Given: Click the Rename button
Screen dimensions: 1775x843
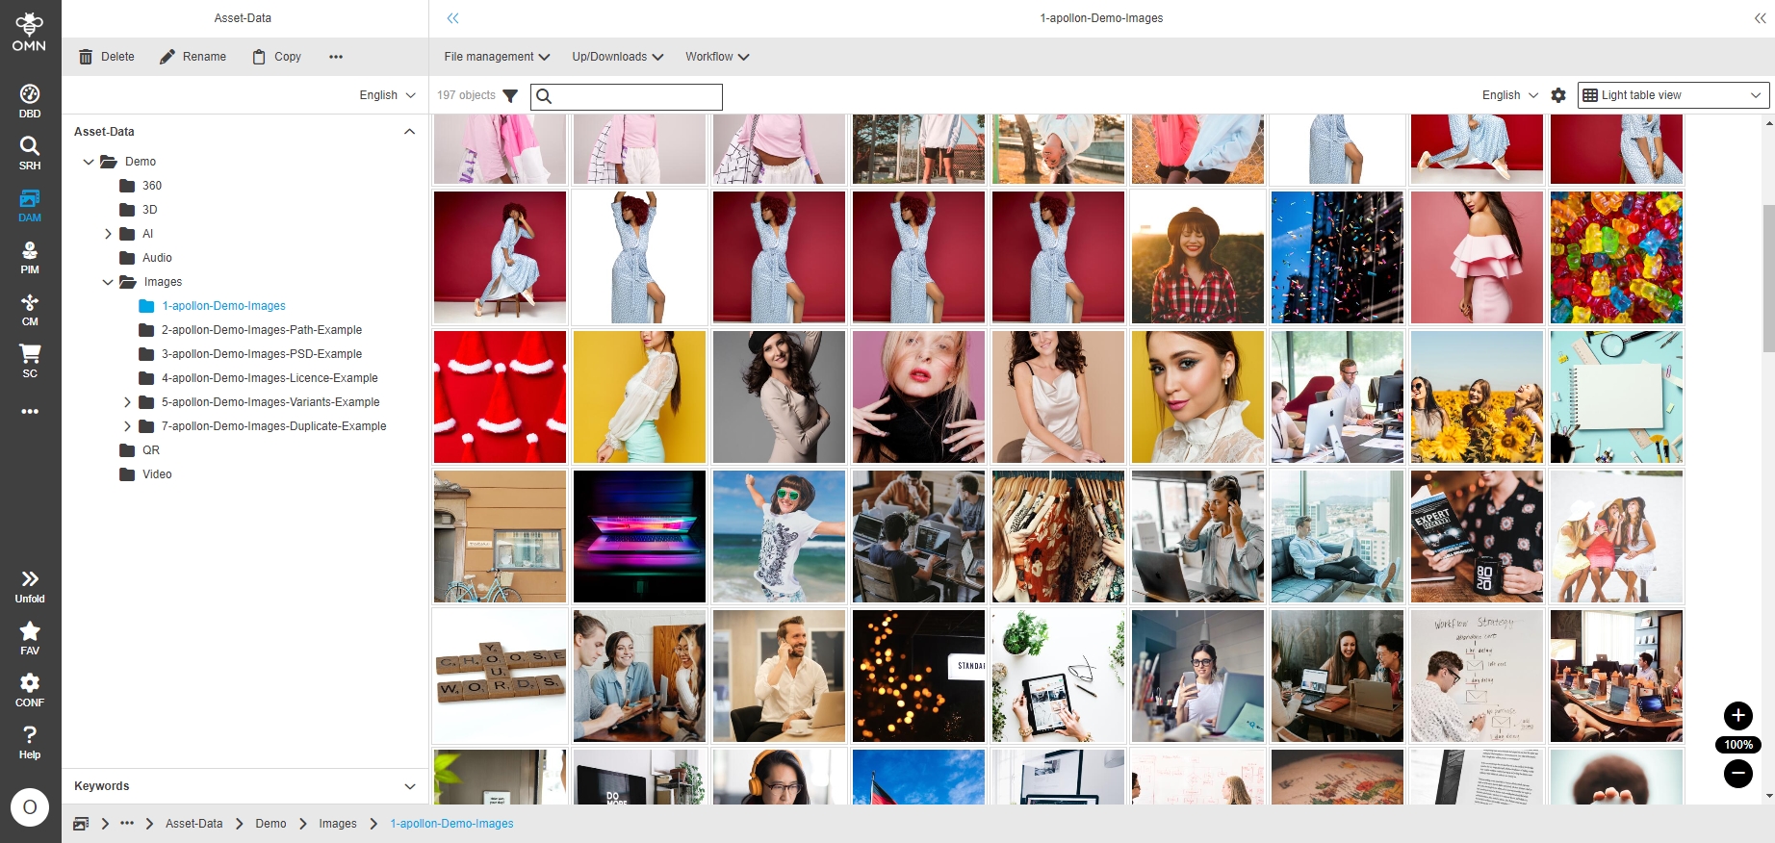Looking at the screenshot, I should [193, 57].
